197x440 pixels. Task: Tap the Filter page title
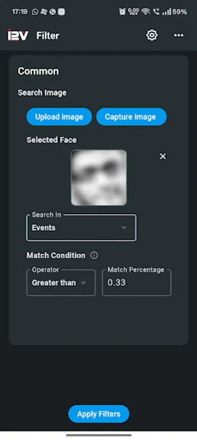(x=48, y=36)
